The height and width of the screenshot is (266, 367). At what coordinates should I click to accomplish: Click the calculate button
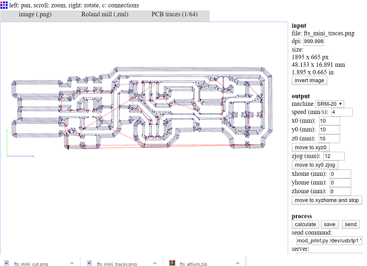tap(305, 224)
